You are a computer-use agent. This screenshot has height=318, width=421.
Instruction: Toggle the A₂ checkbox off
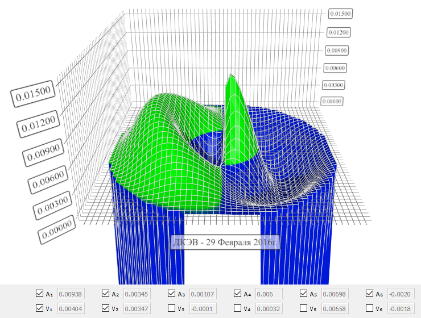click(105, 294)
